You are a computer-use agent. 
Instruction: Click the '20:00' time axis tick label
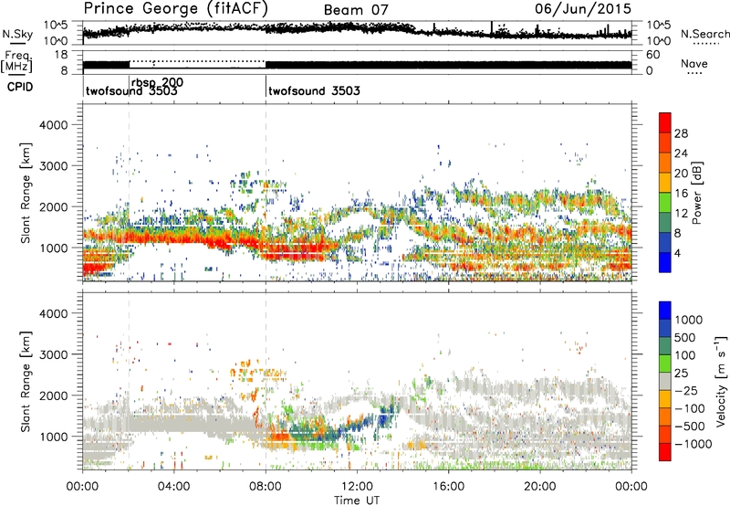[540, 486]
